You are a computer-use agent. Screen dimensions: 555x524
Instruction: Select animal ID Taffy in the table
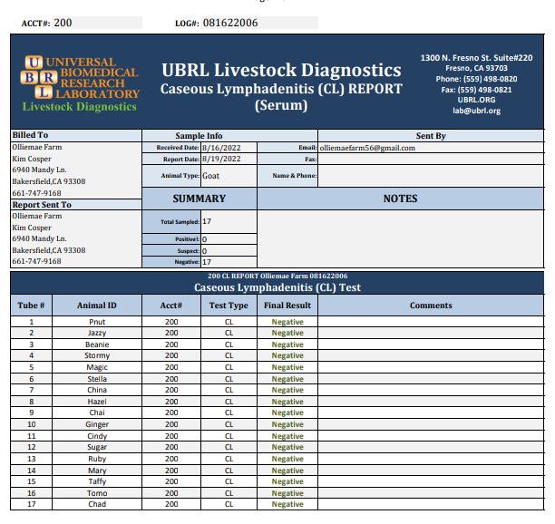point(97,481)
